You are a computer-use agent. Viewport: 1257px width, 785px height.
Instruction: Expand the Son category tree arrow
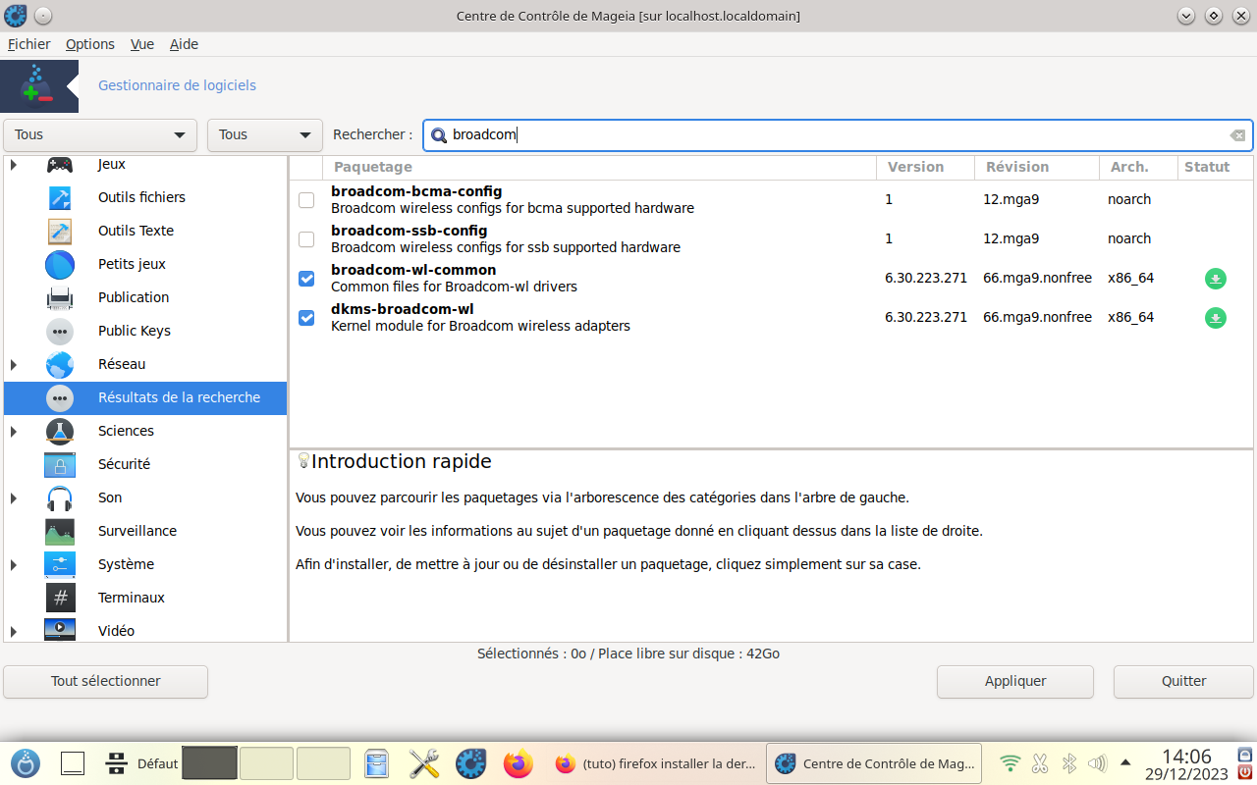[x=14, y=497]
